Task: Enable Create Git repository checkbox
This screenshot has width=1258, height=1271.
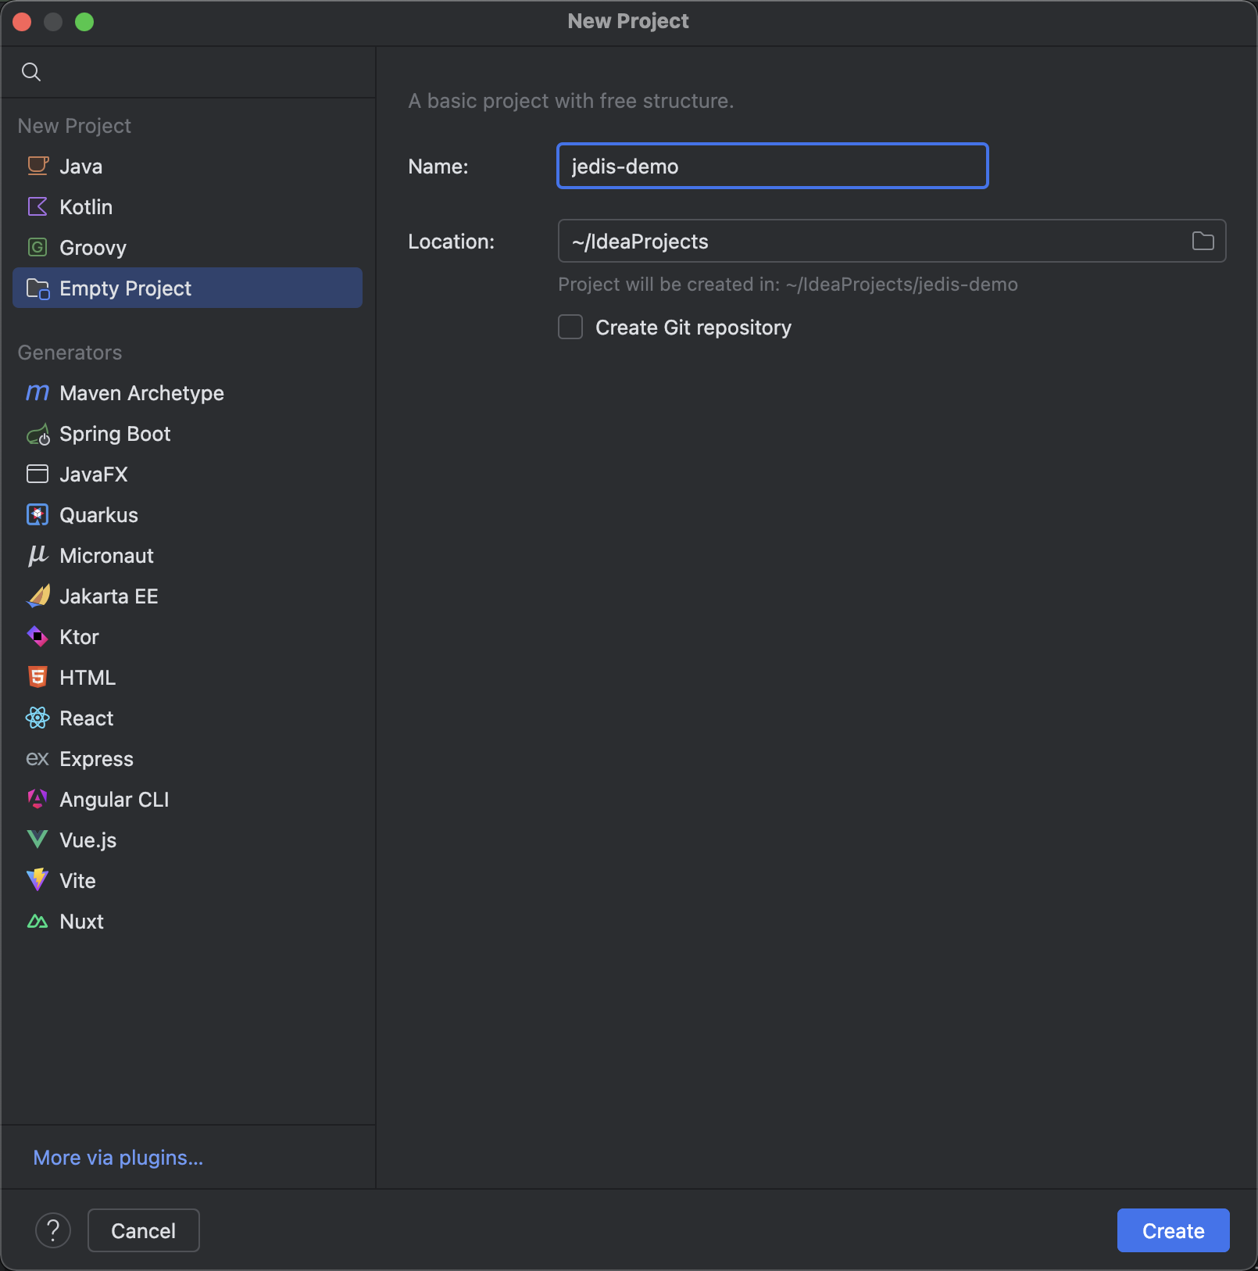Action: click(x=570, y=327)
